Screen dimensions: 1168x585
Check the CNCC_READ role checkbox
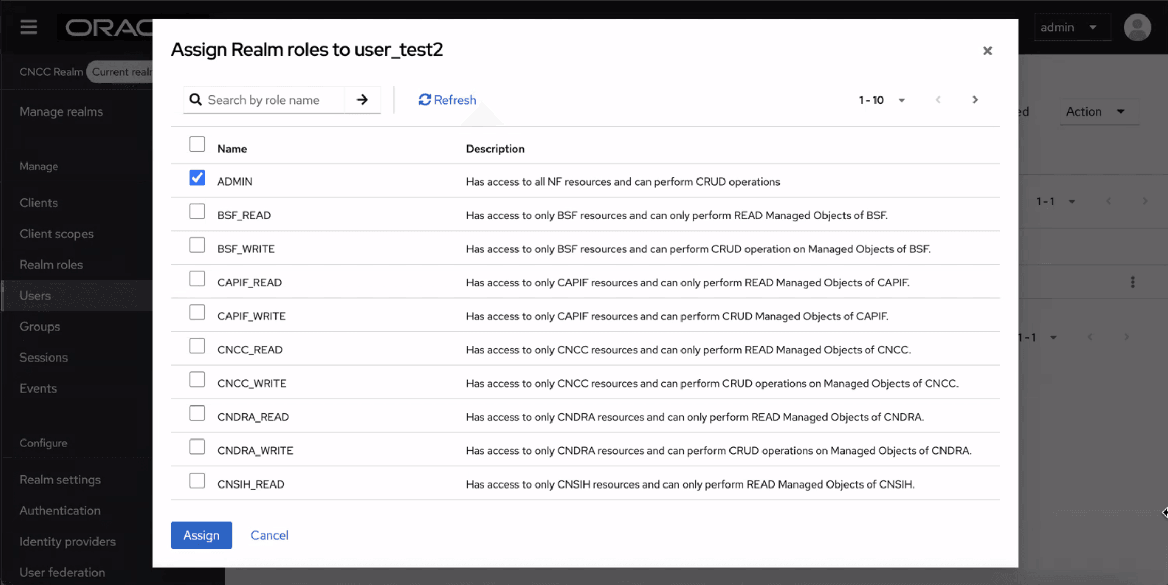coord(197,346)
